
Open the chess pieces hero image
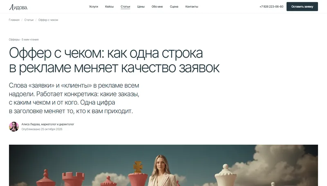163,166
